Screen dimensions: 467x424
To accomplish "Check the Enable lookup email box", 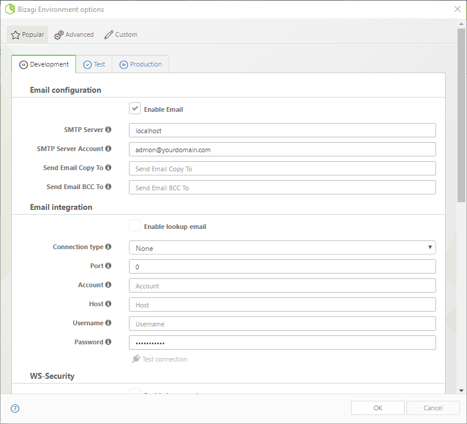I will coord(135,226).
